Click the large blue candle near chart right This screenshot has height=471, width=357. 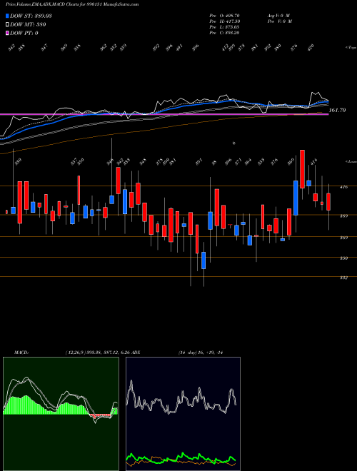pos(296,198)
